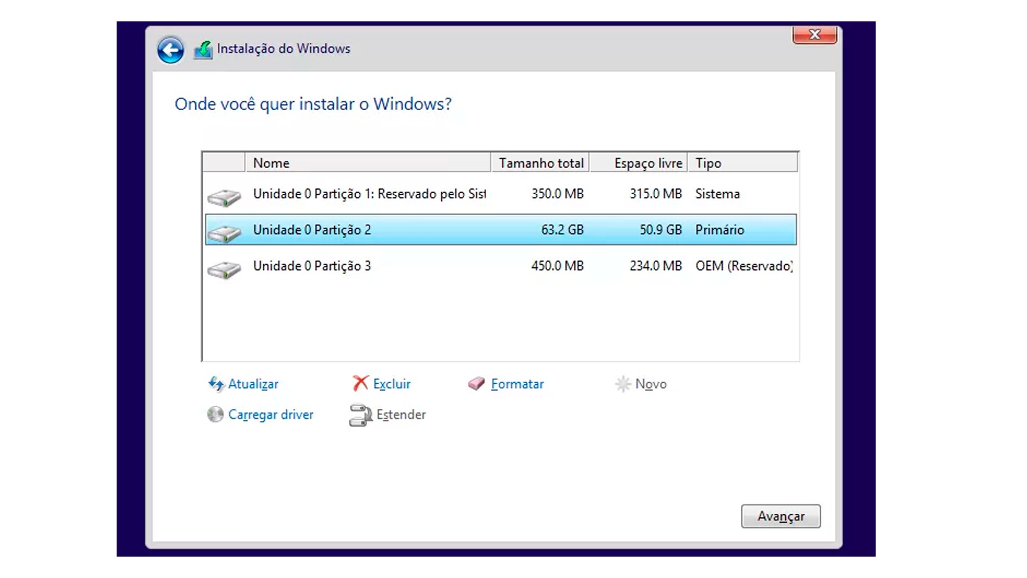
Task: Click the drive icon for Partição 1
Action: pos(224,197)
